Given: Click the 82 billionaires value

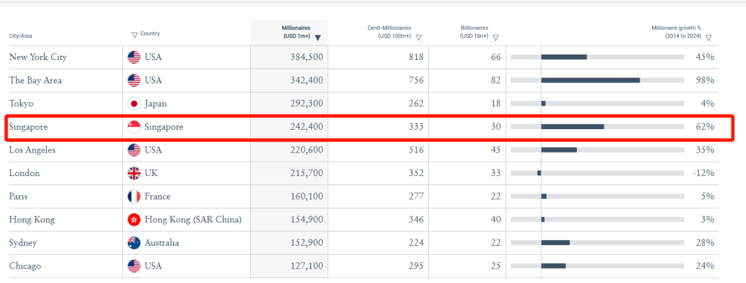Looking at the screenshot, I should pos(496,80).
